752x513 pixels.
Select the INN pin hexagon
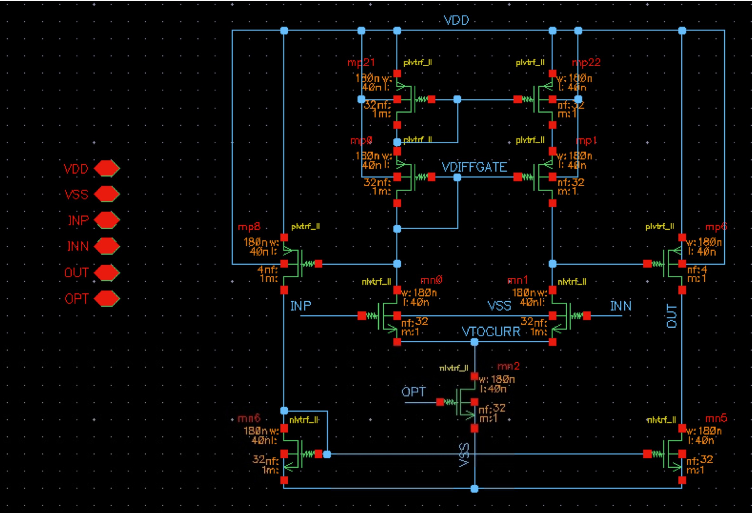pos(107,246)
